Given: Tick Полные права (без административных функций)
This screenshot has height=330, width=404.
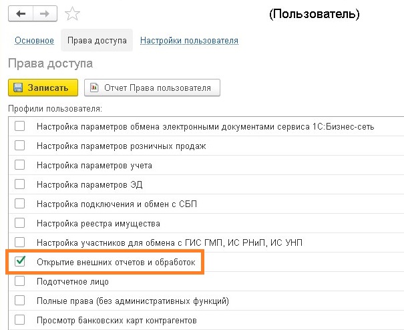Looking at the screenshot, I should [20, 301].
